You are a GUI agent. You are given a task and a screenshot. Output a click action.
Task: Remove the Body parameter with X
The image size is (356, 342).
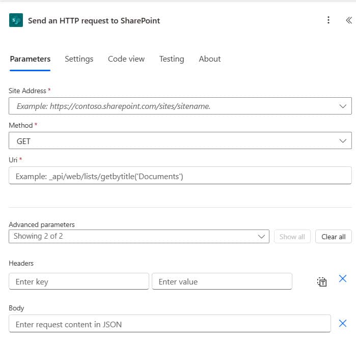343,323
